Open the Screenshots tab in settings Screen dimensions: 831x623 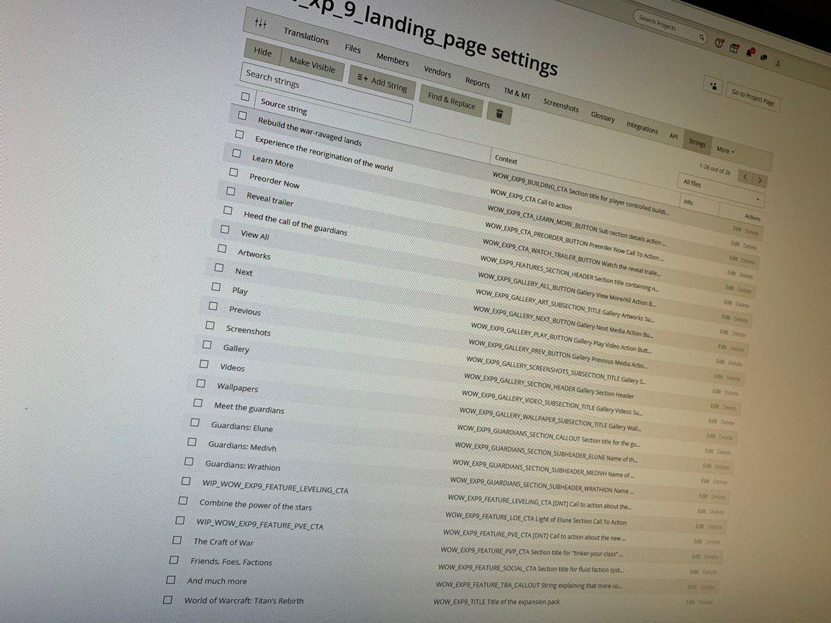click(561, 105)
